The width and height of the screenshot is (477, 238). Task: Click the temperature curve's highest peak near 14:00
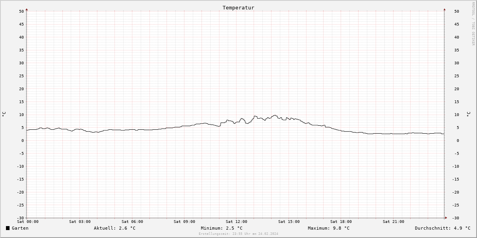pos(275,115)
